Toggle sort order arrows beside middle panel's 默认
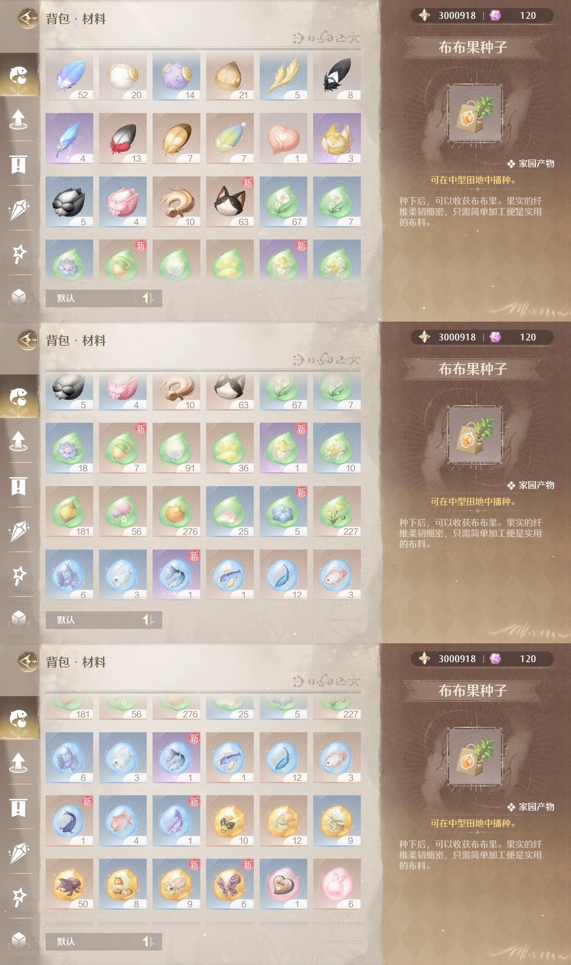The width and height of the screenshot is (571, 965). click(149, 620)
